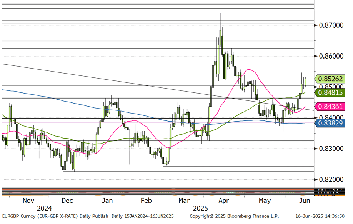The width and height of the screenshot is (353, 224).
Task: Select the May month on time axis
Action: (265, 201)
